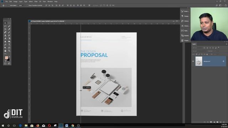Toggle lock image pixels brush icon

[199, 54]
